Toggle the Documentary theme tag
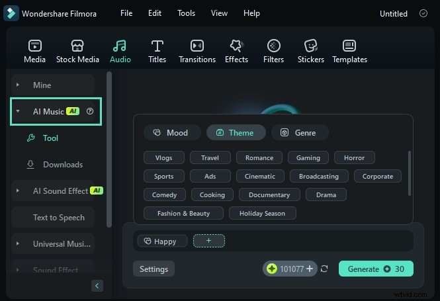The image size is (440, 301). click(x=269, y=195)
